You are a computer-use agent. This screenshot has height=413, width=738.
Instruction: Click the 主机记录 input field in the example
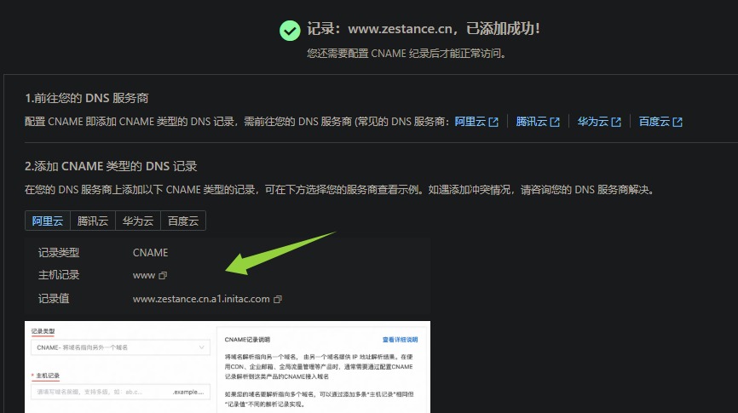[x=119, y=392]
